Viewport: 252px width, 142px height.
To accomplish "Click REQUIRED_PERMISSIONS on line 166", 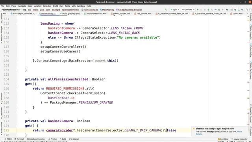I will click(65, 88).
